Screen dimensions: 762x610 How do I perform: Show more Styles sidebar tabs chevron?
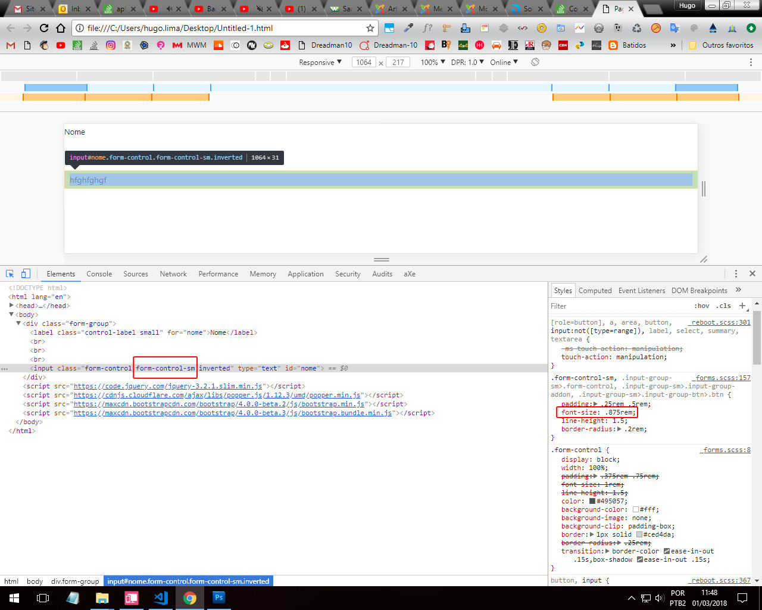739,290
